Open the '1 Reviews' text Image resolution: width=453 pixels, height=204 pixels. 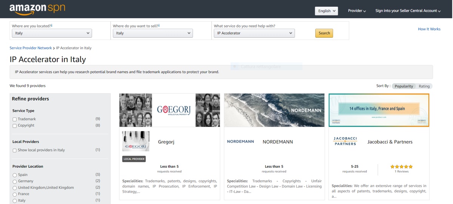(x=402, y=171)
